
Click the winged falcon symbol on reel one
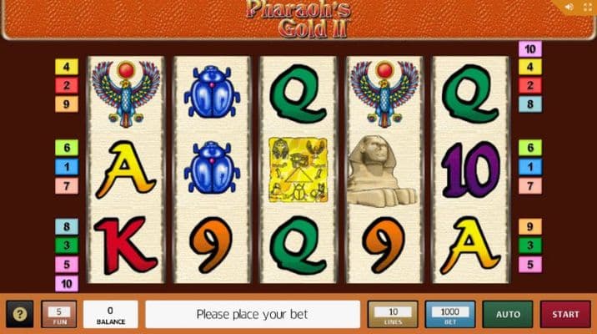pos(126,94)
